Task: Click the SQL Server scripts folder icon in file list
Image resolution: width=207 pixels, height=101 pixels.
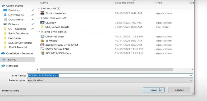Action: pos(42,27)
